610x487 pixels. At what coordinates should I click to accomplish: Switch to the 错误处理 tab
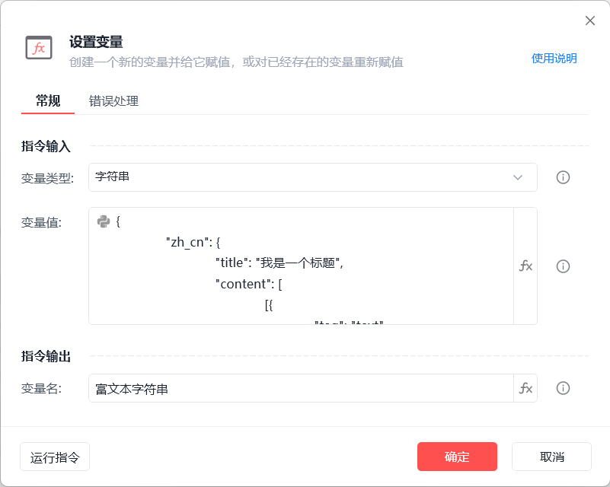[x=113, y=100]
